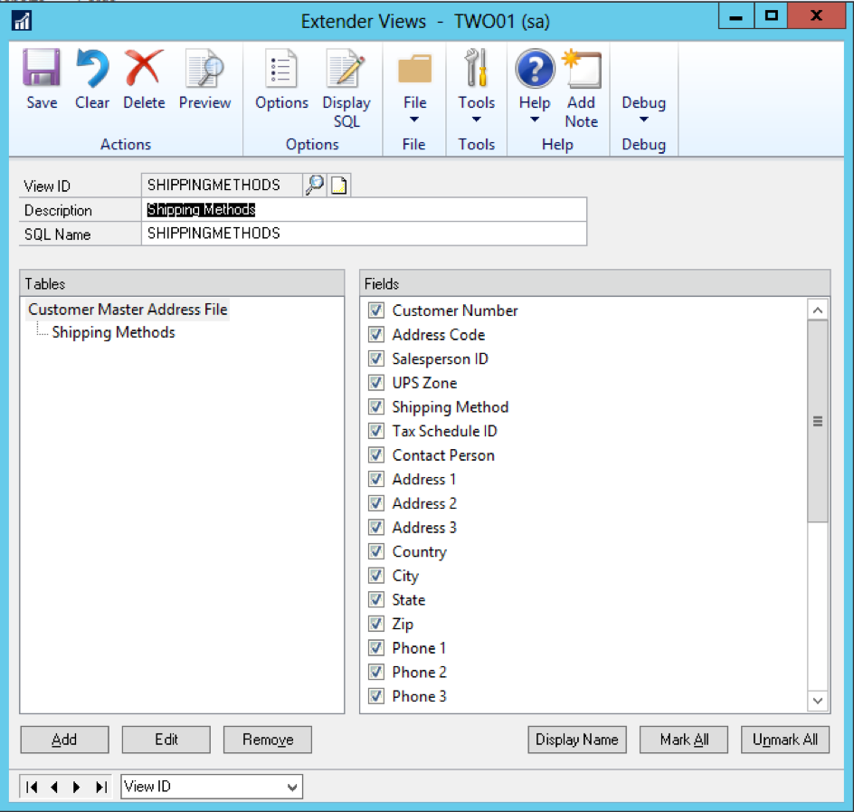Open the Options list icon

281,68
